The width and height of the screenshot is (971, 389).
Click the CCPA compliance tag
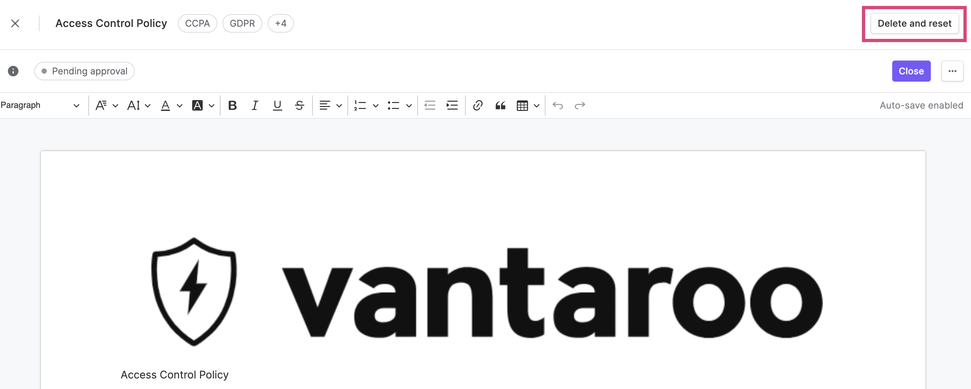197,22
